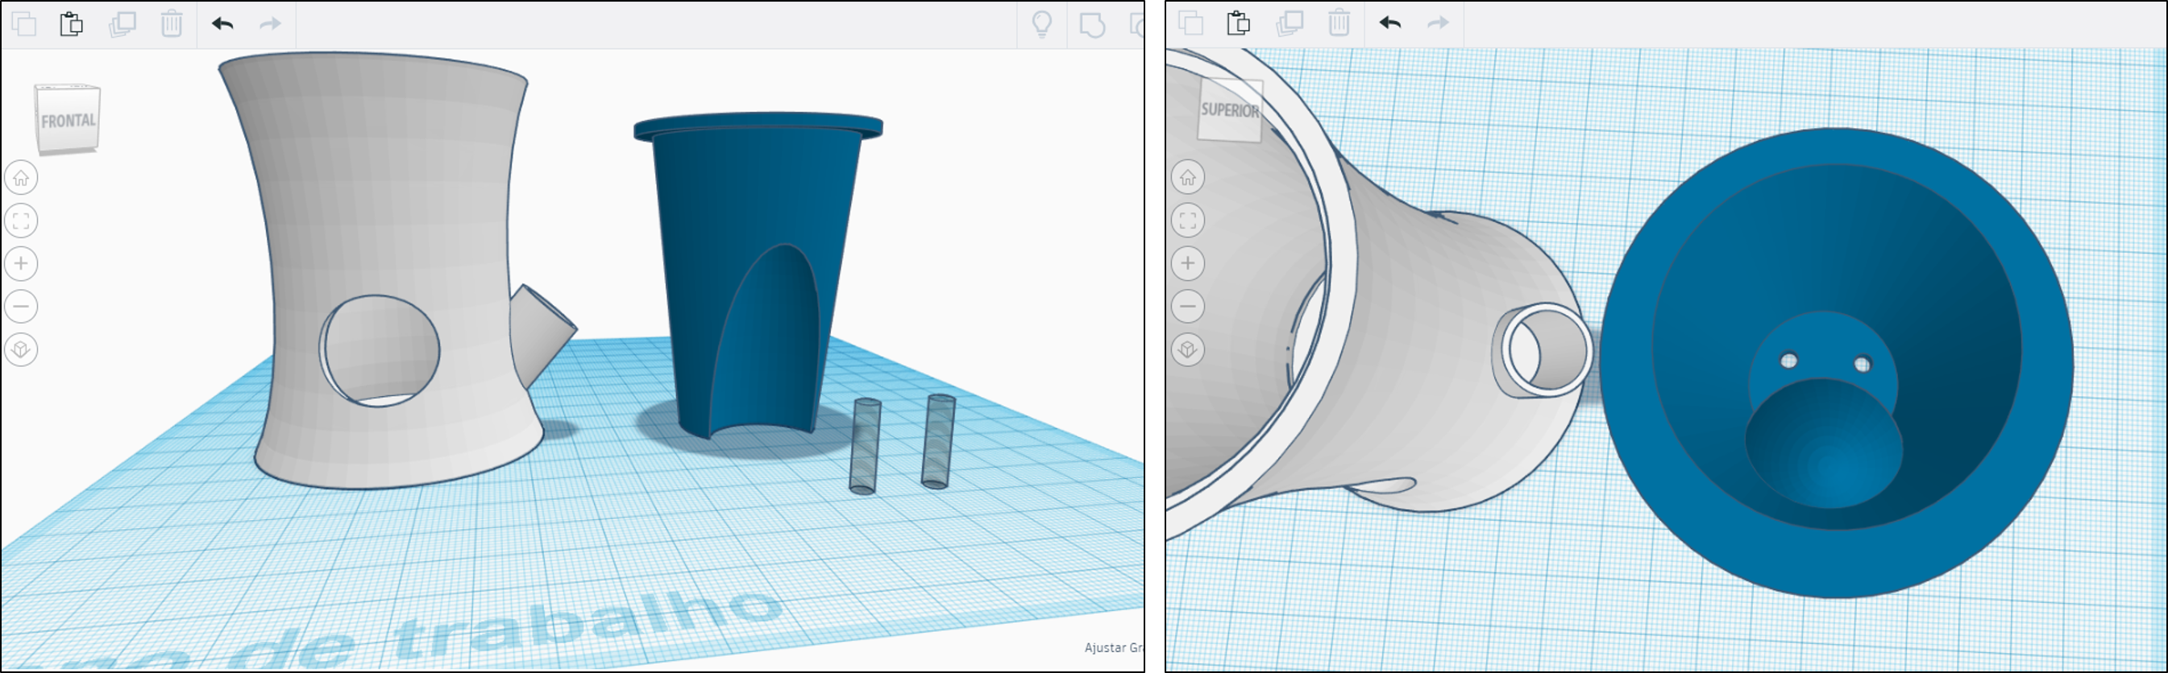
Task: Click Paste icon in left Tinkercad window
Action: coord(72,23)
